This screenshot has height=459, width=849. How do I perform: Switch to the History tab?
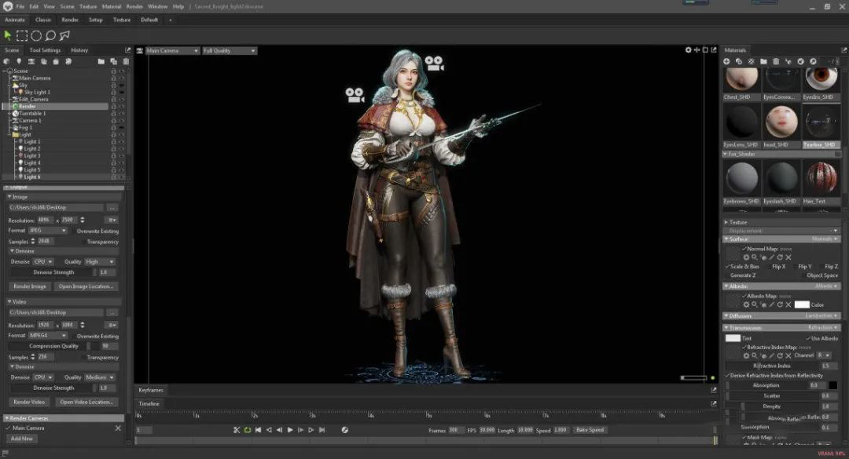pos(79,50)
